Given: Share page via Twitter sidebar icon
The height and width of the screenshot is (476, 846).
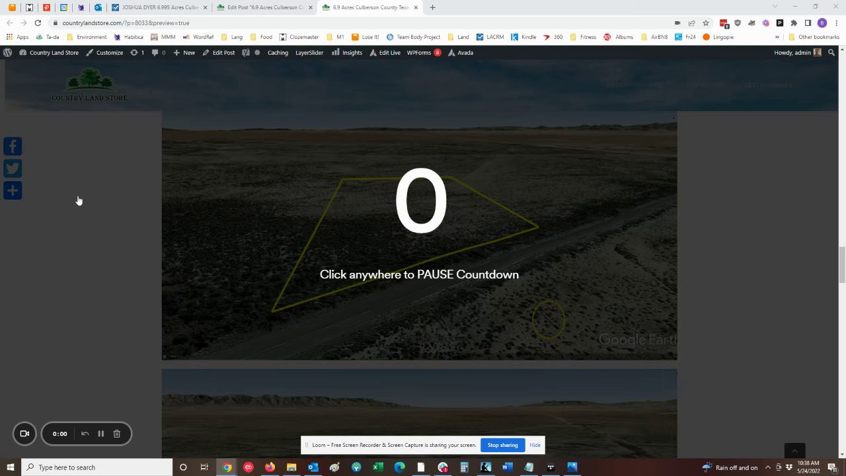Looking at the screenshot, I should click(x=13, y=169).
